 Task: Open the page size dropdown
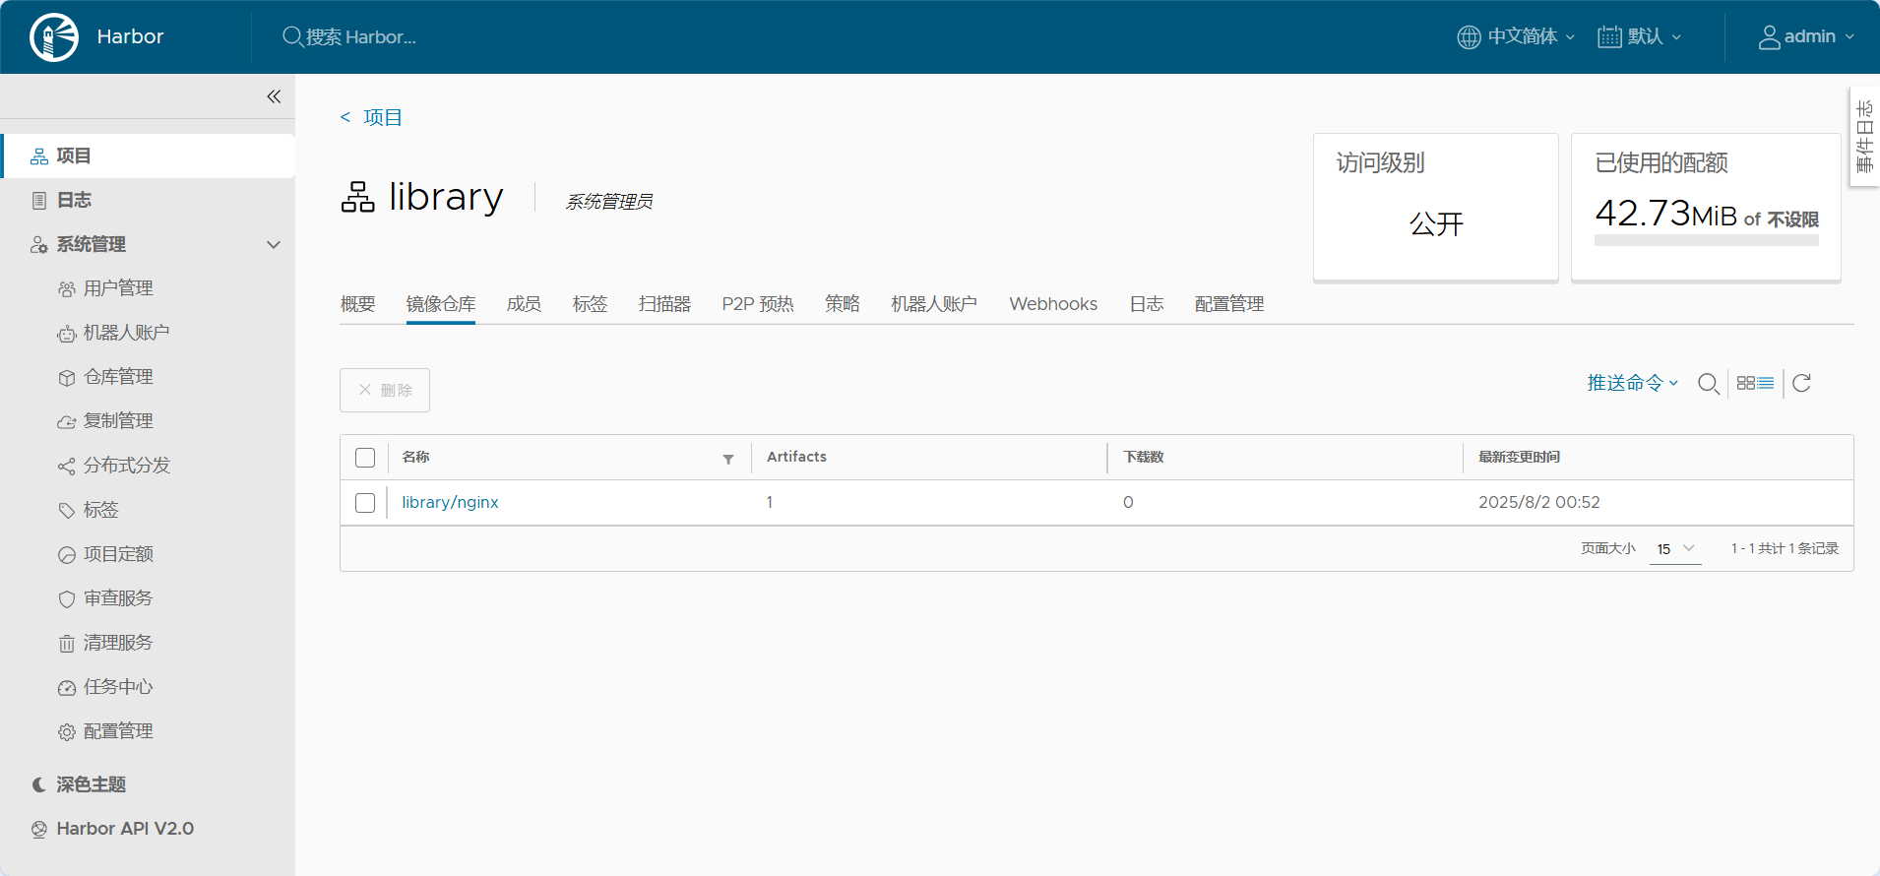[x=1675, y=549]
